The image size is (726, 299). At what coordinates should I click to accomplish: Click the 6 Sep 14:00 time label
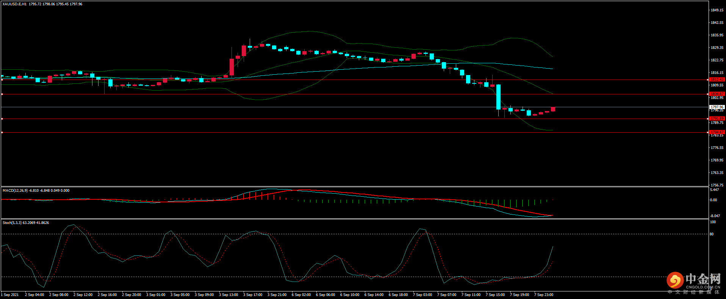[374, 295]
